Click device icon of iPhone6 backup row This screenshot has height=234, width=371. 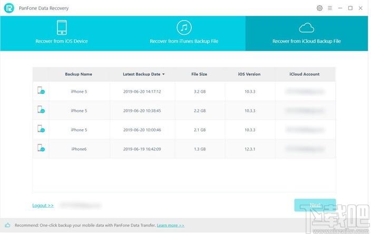coord(41,148)
